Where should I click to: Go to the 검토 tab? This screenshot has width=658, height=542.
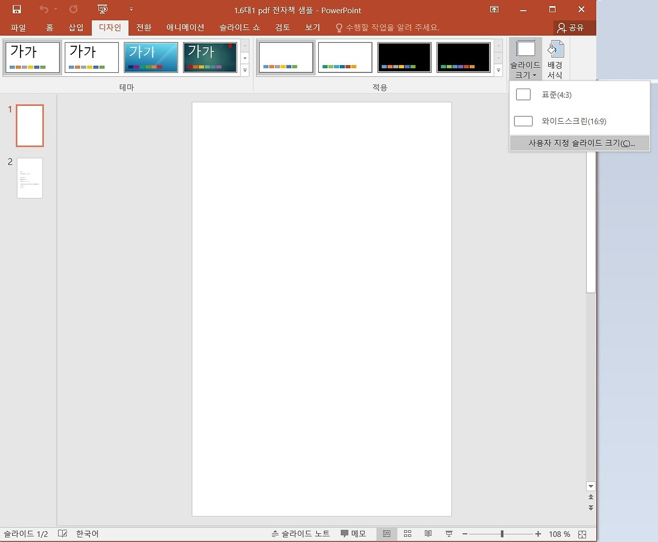(x=282, y=28)
